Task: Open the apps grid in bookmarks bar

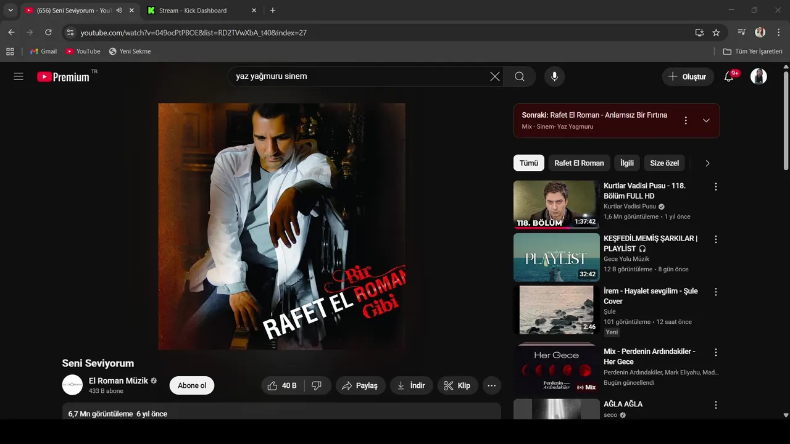Action: point(10,51)
